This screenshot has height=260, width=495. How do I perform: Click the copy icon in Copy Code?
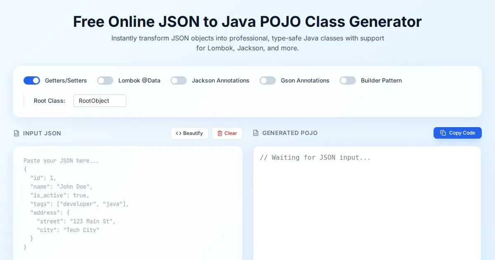[443, 133]
